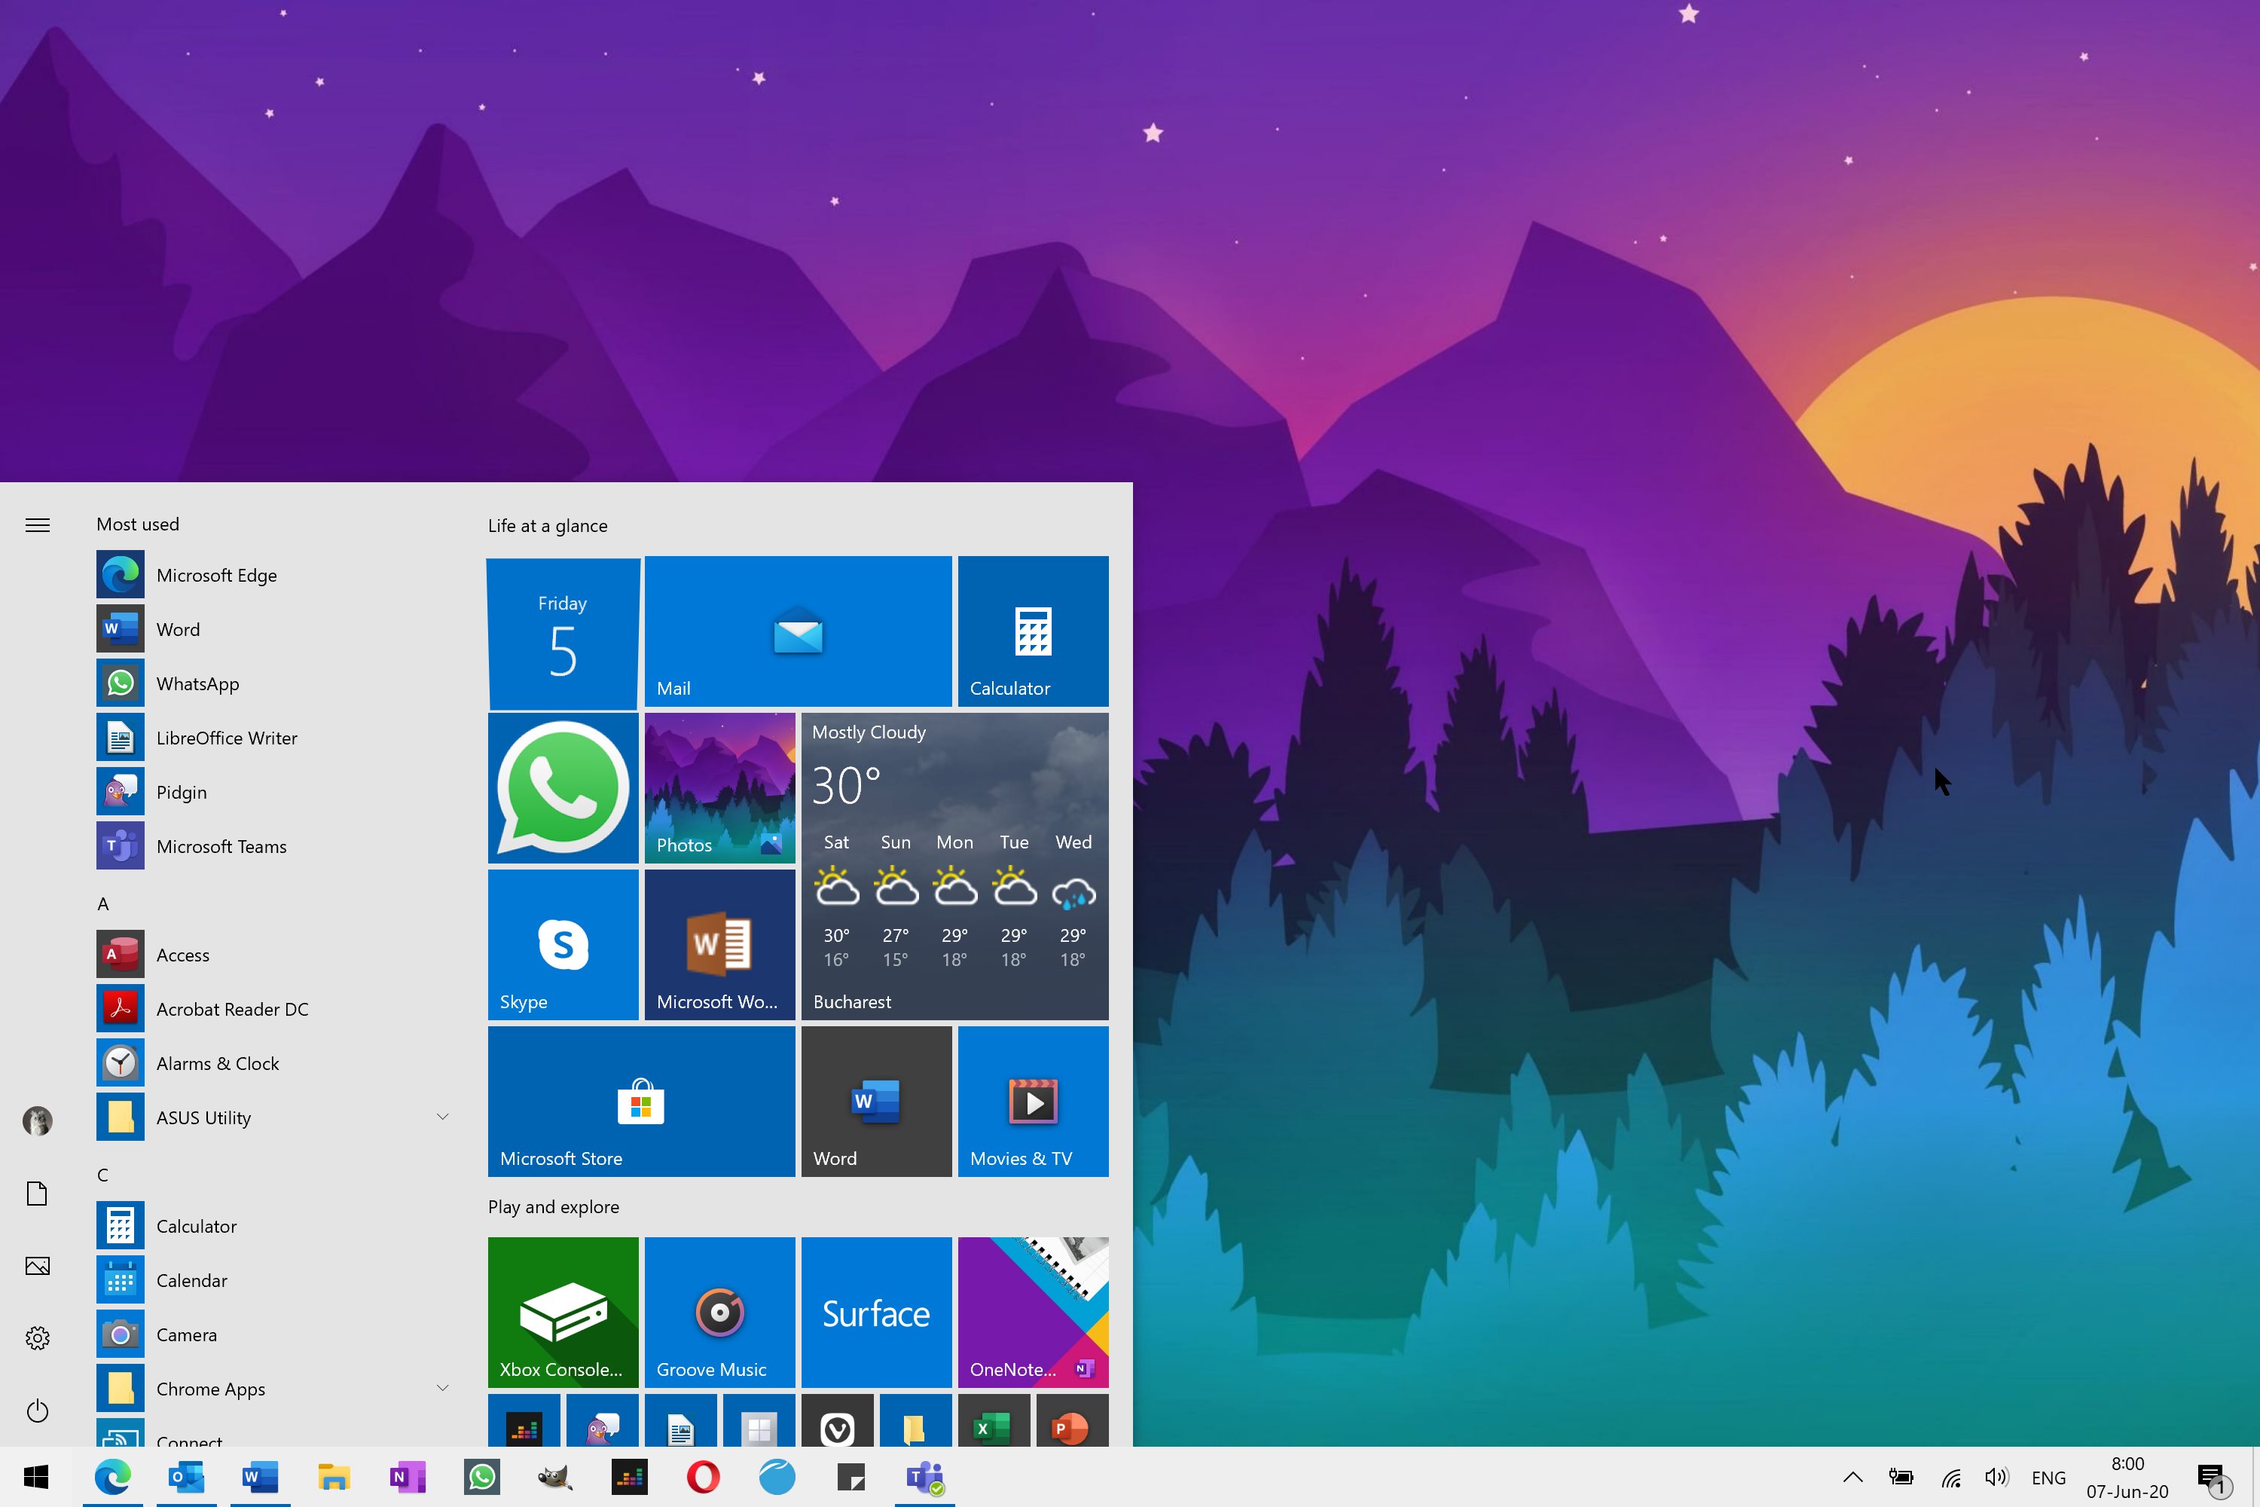
Task: Open Xbox Console Companion tile
Action: click(x=562, y=1310)
